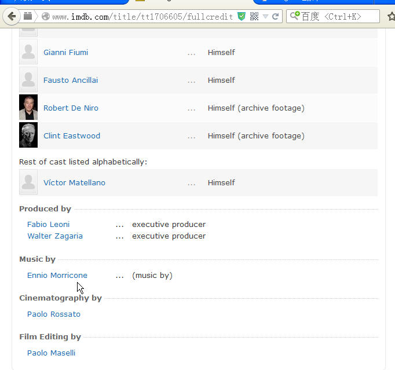Click 'Himself' role for Víctor Matellano
Screen dimensions: 395x370
221,182
